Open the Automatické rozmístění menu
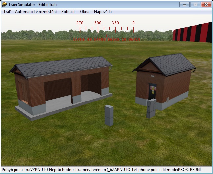 tap(36, 12)
